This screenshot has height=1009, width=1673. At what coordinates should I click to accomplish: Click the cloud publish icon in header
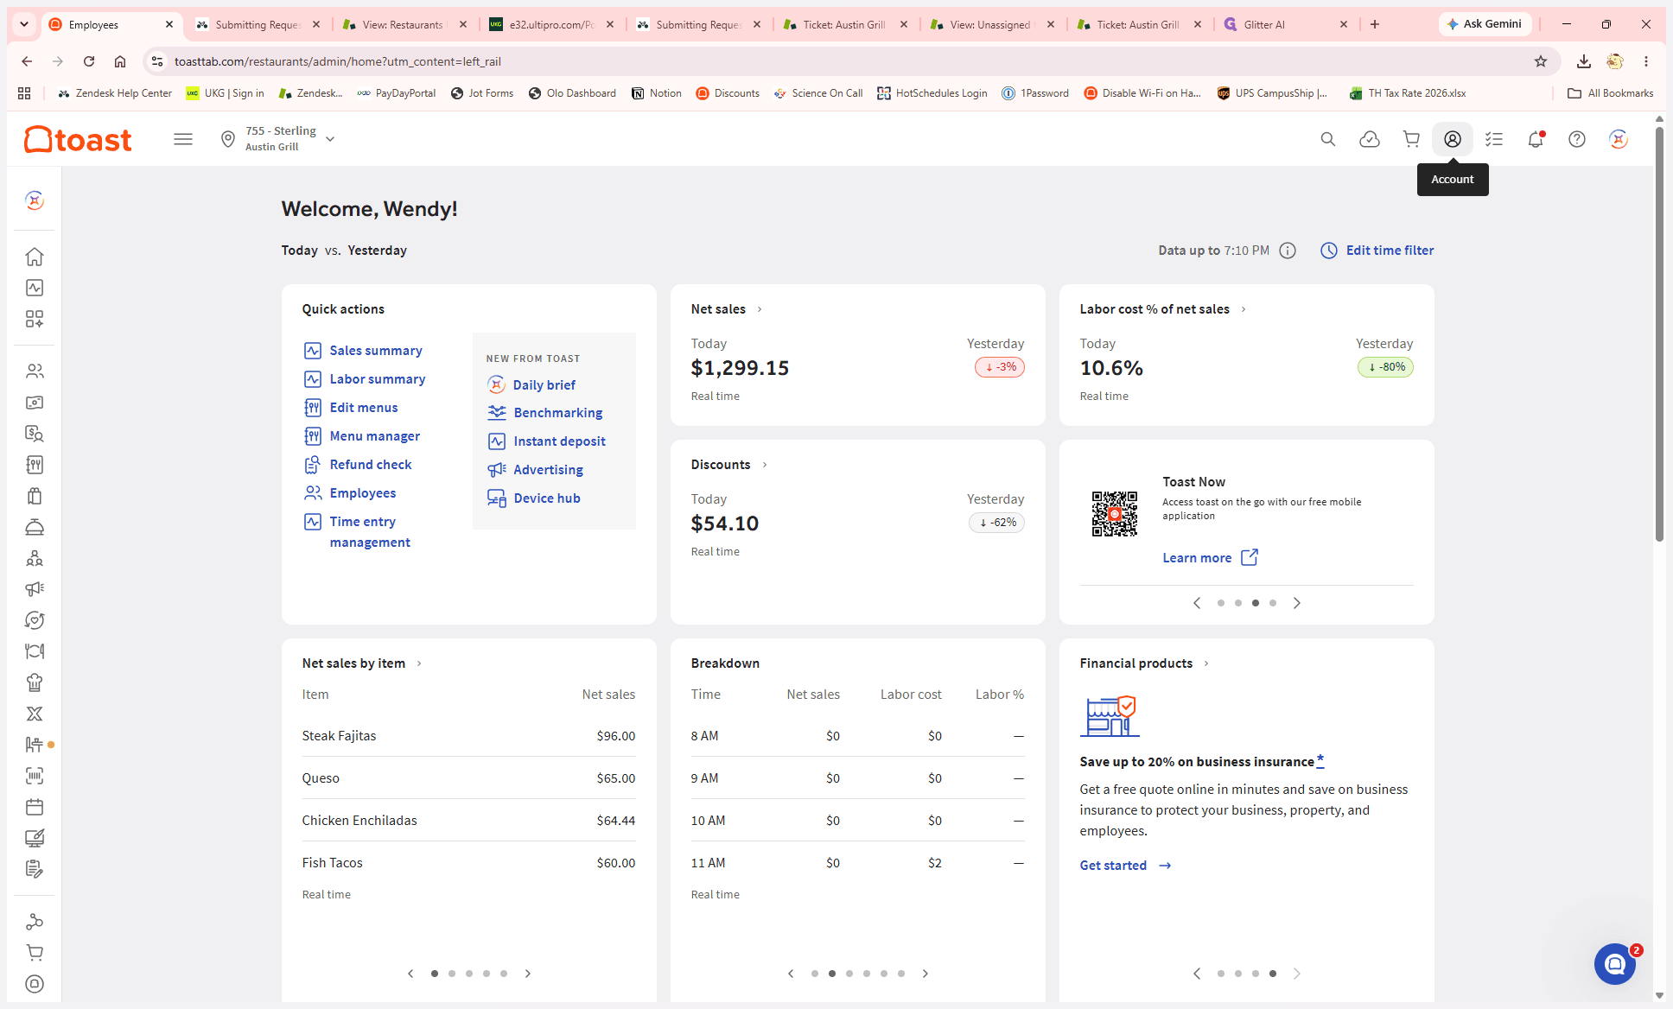(1370, 139)
